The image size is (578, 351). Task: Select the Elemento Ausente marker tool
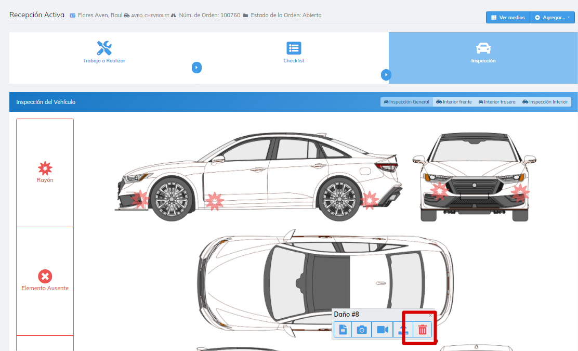tap(45, 281)
